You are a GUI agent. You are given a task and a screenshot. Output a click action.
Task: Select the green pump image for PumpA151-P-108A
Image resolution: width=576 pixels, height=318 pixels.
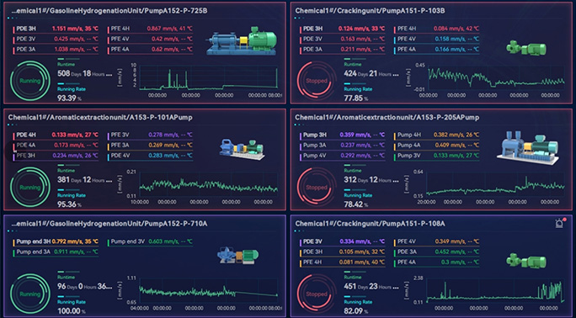[526, 261]
